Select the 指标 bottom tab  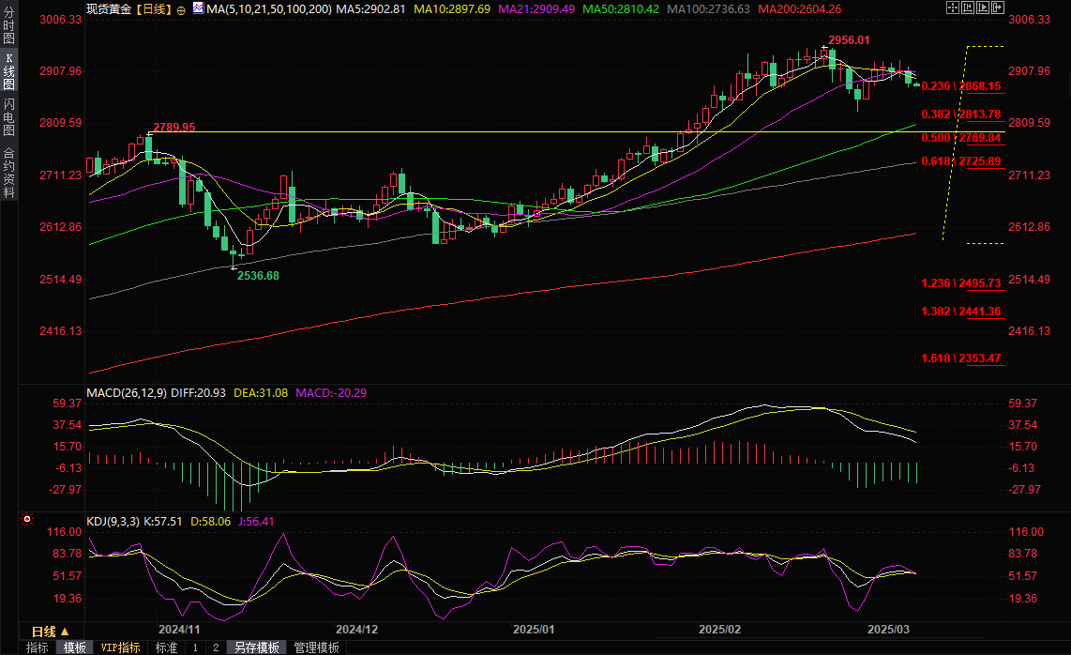pyautogui.click(x=38, y=647)
